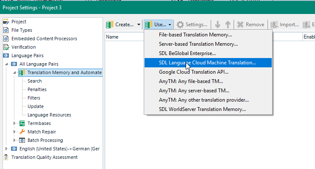
Task: Click the Settings gear icon in toolbar
Action: pos(180,25)
